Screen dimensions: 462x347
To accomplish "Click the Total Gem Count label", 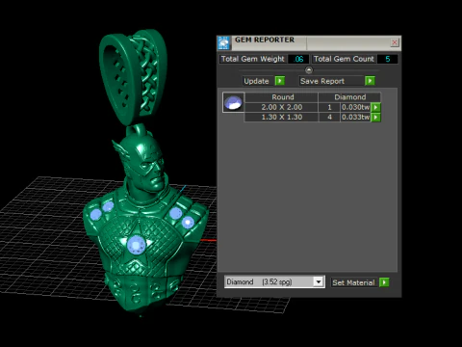I will coord(344,59).
